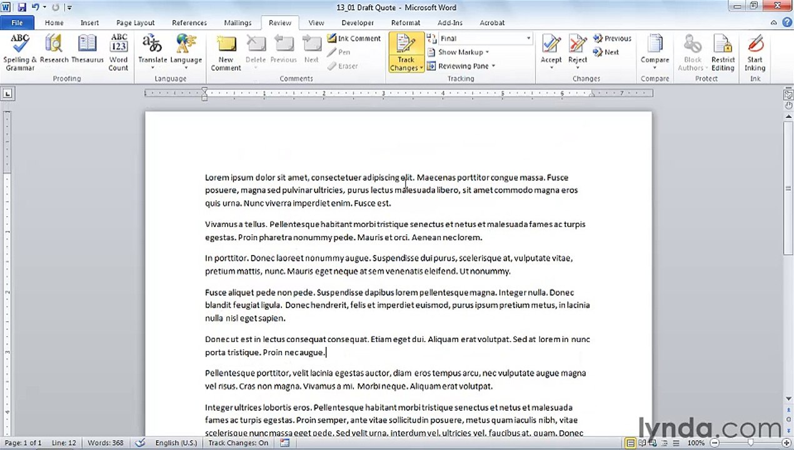794x450 pixels.
Task: Open Word Help question mark icon
Action: 786,22
